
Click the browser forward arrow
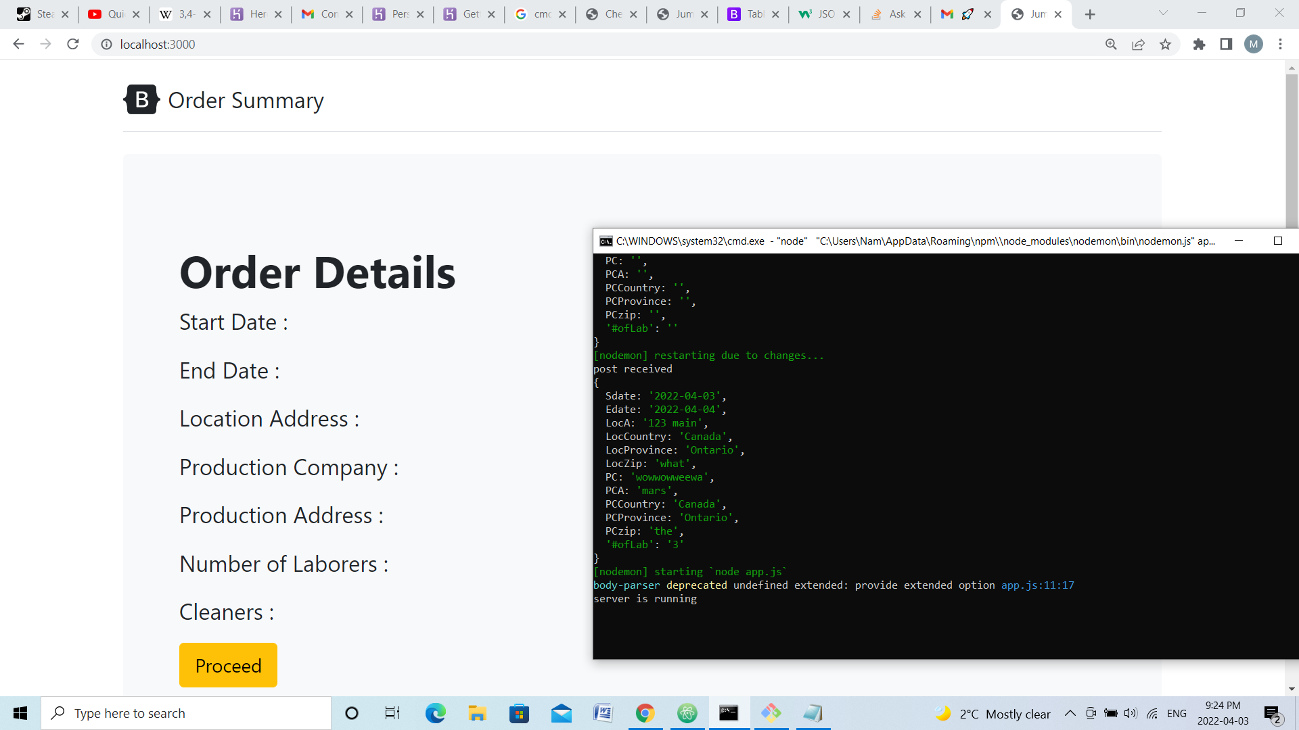click(45, 44)
